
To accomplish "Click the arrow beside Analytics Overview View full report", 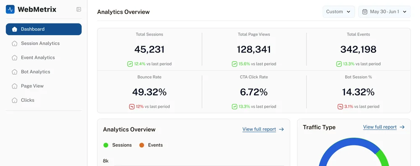I will pyautogui.click(x=281, y=130).
